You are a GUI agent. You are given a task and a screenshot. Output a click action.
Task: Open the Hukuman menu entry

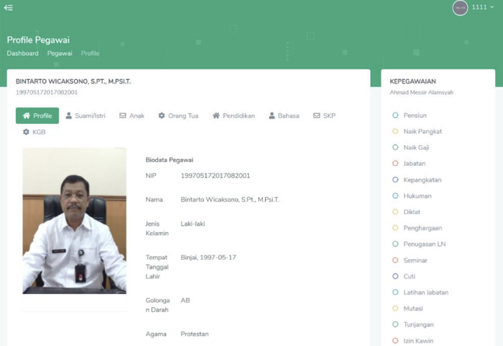[412, 196]
